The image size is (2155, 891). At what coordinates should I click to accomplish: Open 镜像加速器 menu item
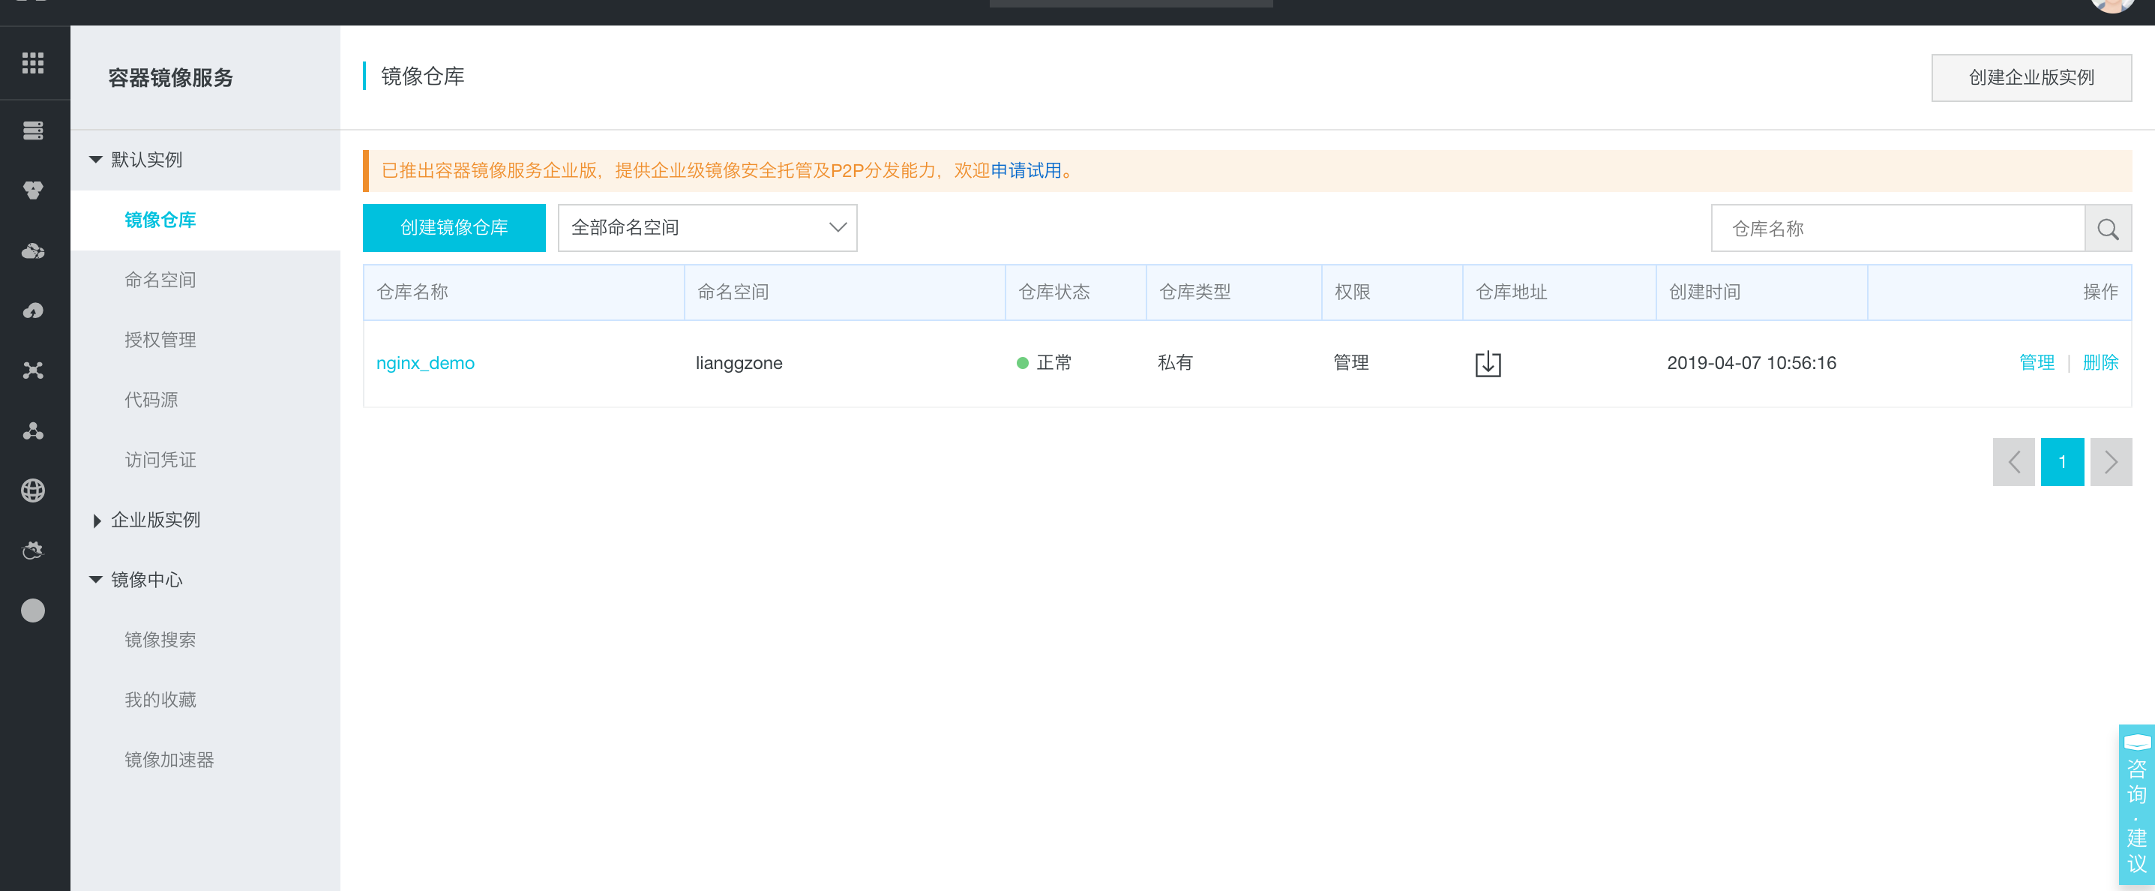pos(169,760)
